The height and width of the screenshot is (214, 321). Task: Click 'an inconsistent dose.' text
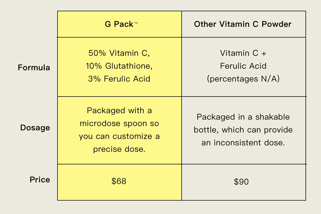click(x=243, y=143)
